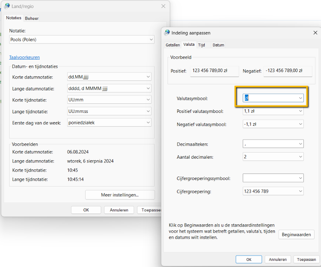321x267 pixels.
Task: Click the globe icon in Indeling aanpassen title bar
Action: pos(167,33)
